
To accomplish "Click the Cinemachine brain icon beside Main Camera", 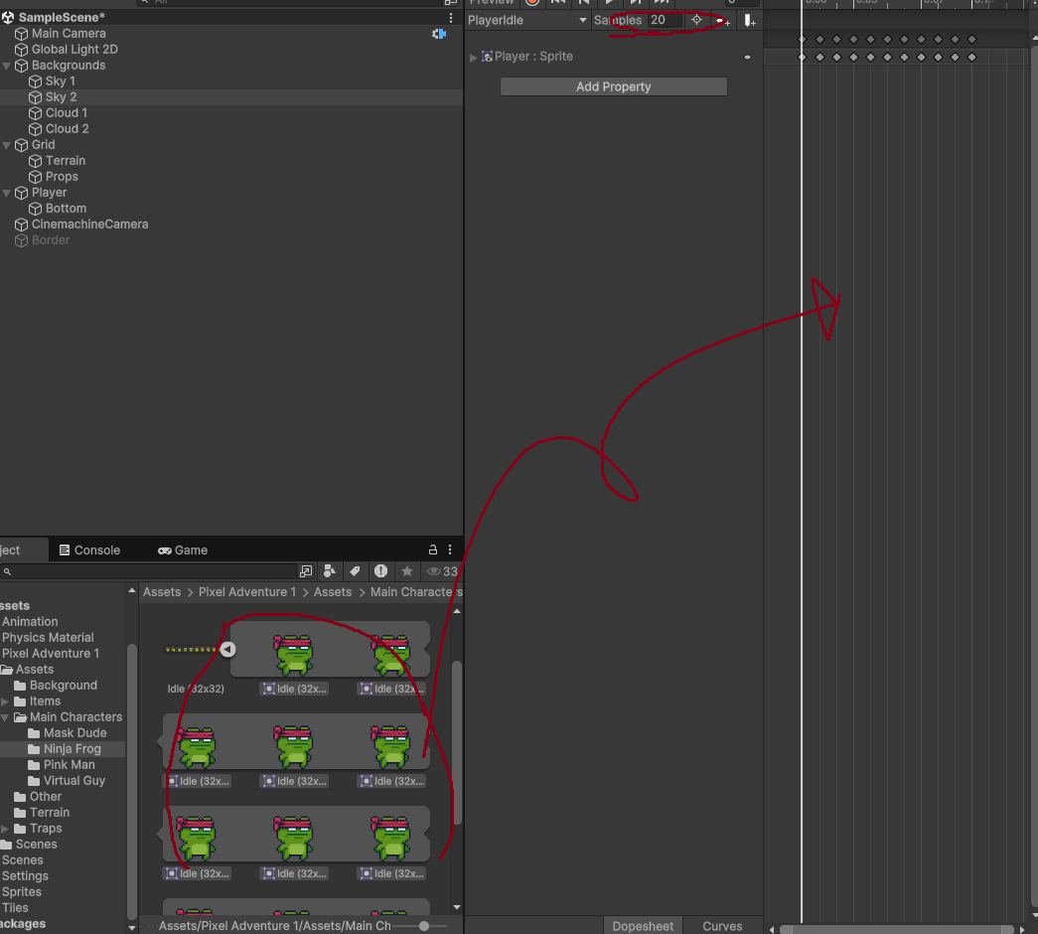I will 439,34.
